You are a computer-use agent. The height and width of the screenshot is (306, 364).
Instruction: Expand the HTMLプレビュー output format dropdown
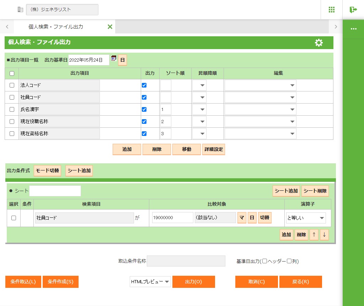click(x=150, y=282)
